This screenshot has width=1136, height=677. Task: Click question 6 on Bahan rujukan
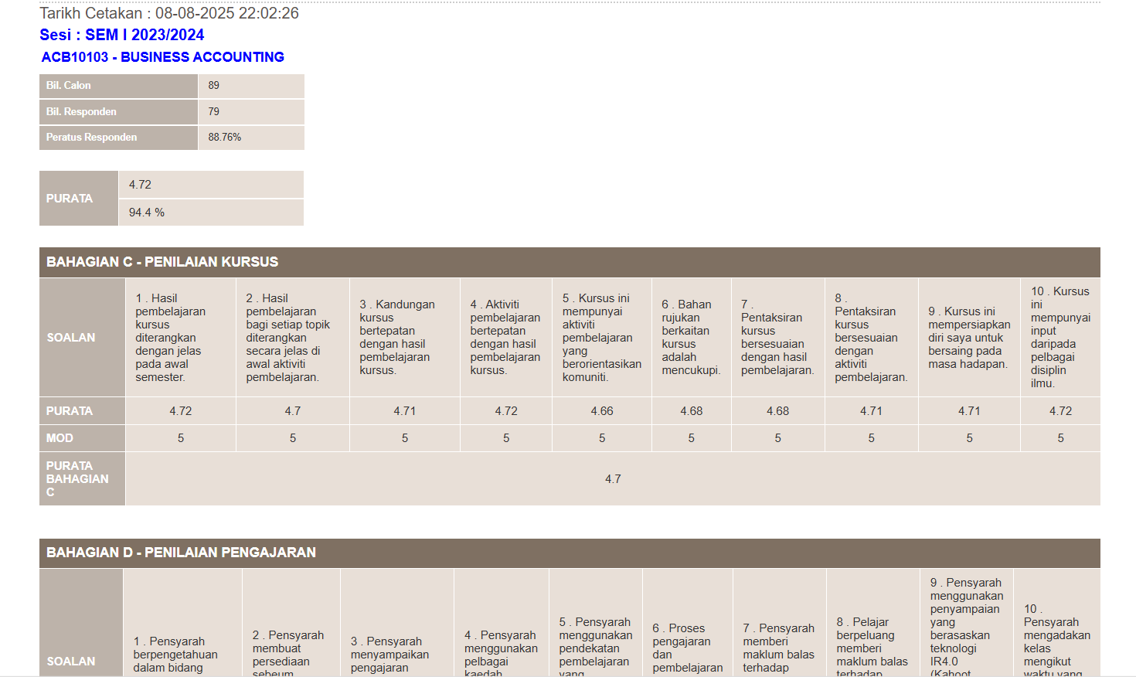tap(691, 338)
